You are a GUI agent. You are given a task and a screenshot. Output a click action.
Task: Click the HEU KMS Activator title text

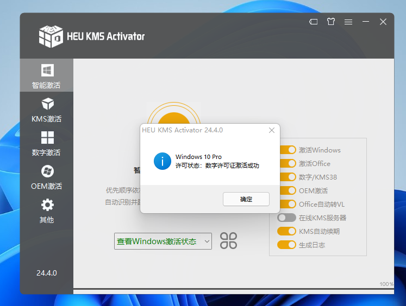(x=105, y=36)
